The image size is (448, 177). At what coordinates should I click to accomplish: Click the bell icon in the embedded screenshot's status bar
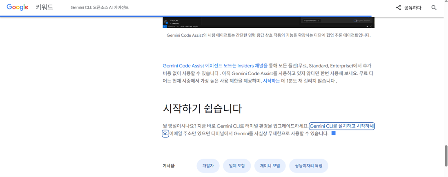click(371, 26)
